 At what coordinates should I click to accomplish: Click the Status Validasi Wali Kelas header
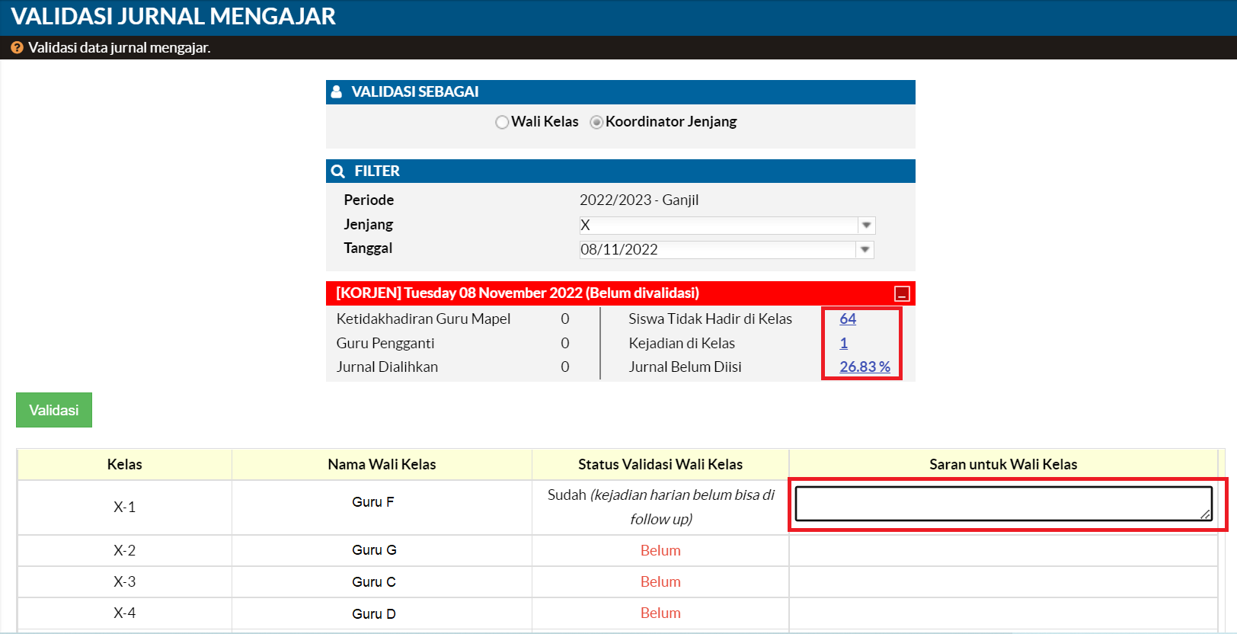660,464
